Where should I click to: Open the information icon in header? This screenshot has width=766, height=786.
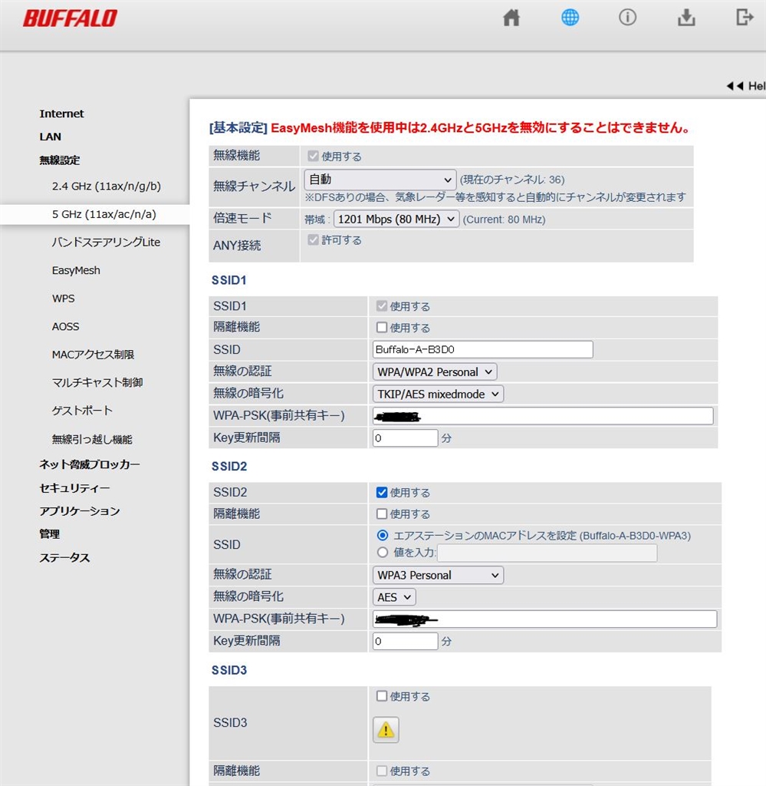coord(627,18)
